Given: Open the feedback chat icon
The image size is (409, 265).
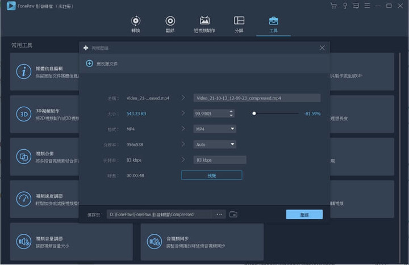Looking at the screenshot, I should click(356, 6).
